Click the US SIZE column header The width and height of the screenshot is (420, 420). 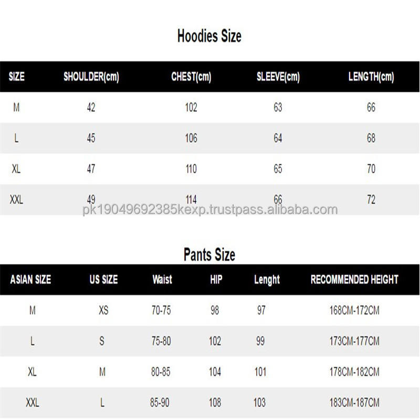(103, 279)
